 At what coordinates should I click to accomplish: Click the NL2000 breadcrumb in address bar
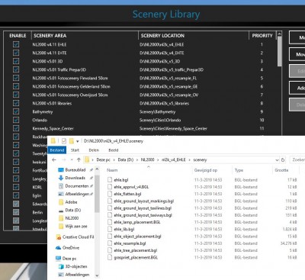(147, 159)
